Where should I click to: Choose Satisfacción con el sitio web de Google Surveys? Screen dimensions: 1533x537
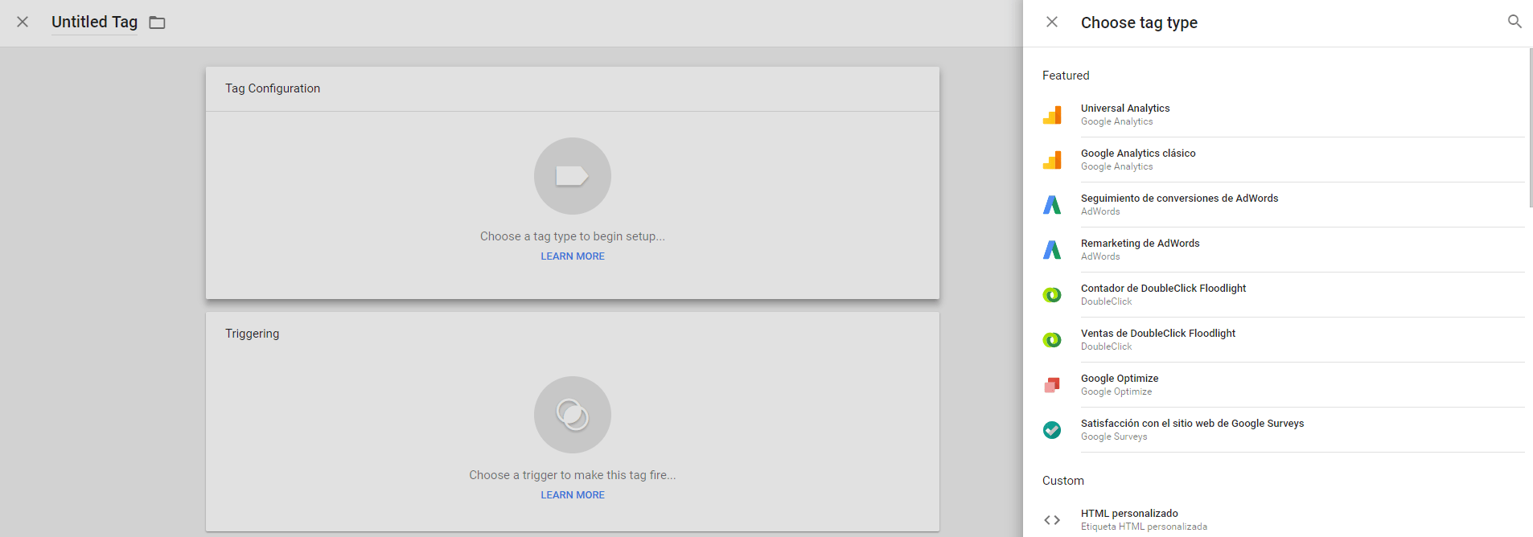pyautogui.click(x=1284, y=430)
